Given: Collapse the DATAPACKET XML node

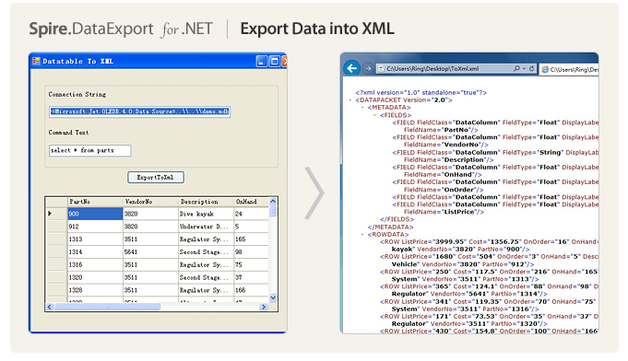Looking at the screenshot, I should coord(350,100).
